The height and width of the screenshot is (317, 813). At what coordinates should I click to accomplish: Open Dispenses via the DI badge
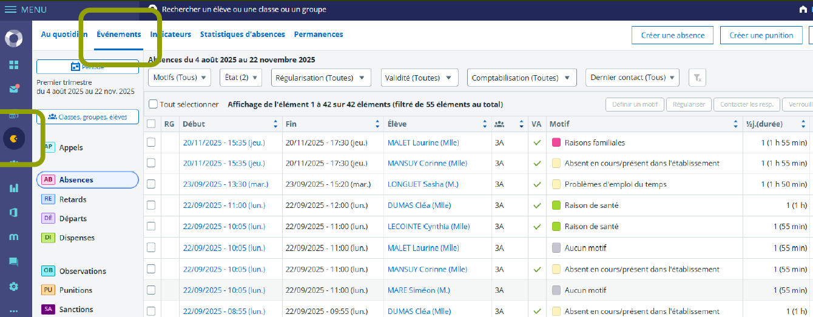coord(48,238)
